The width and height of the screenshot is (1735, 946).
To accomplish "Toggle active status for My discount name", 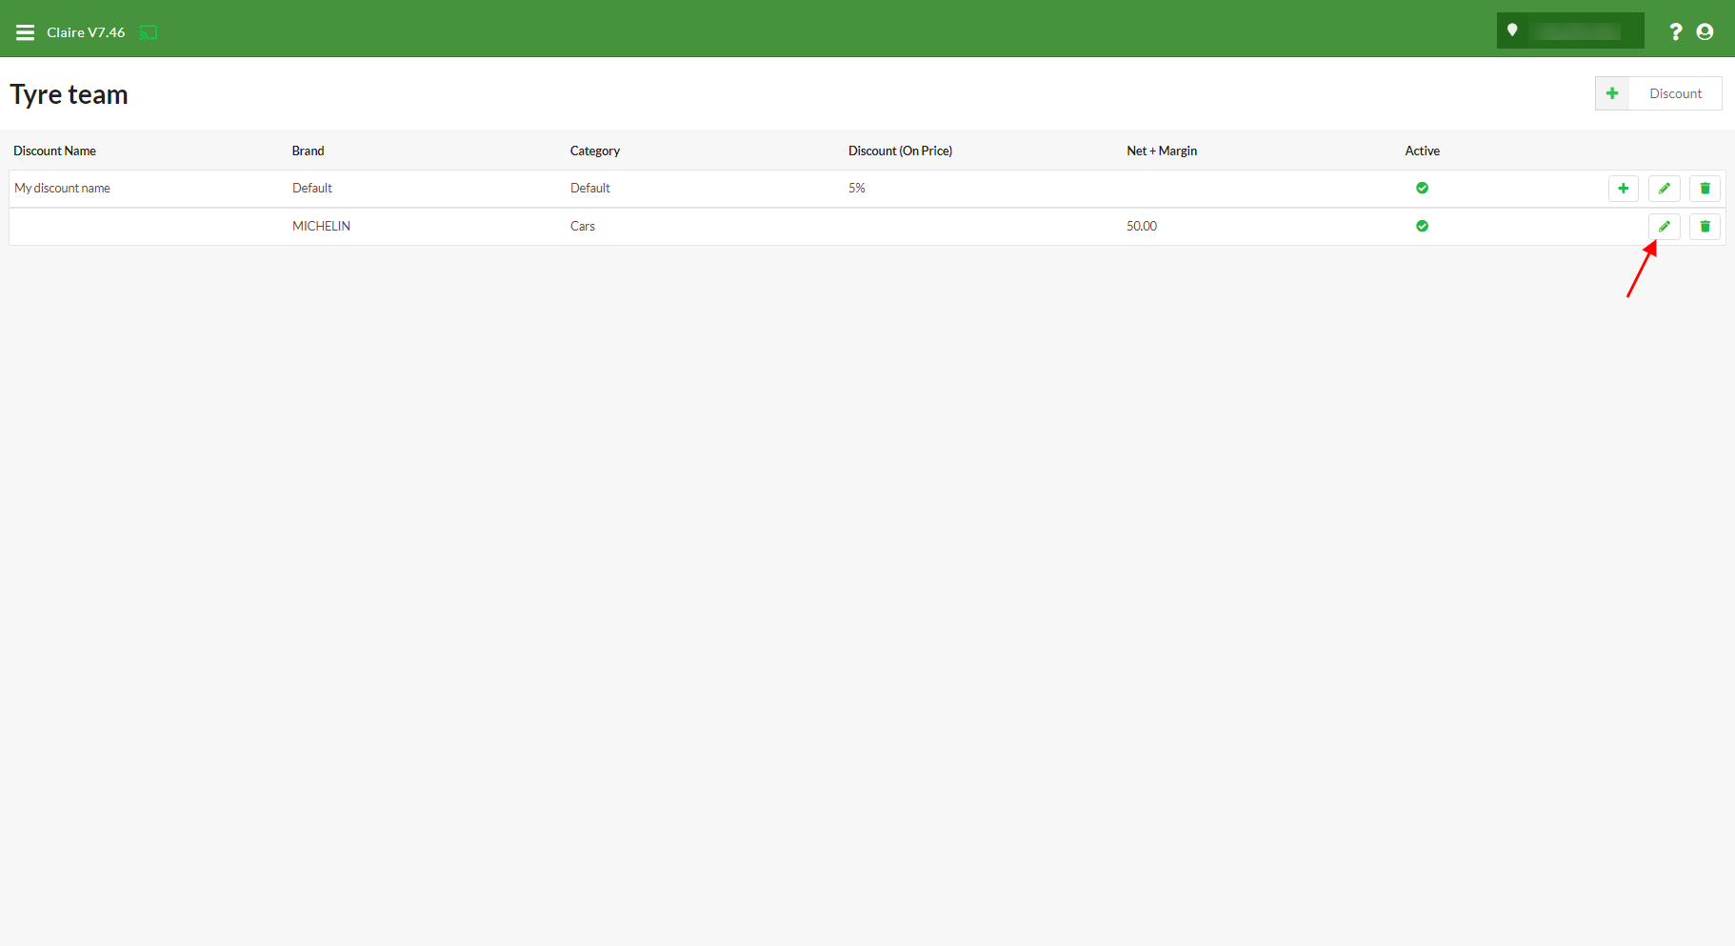I will (1422, 188).
